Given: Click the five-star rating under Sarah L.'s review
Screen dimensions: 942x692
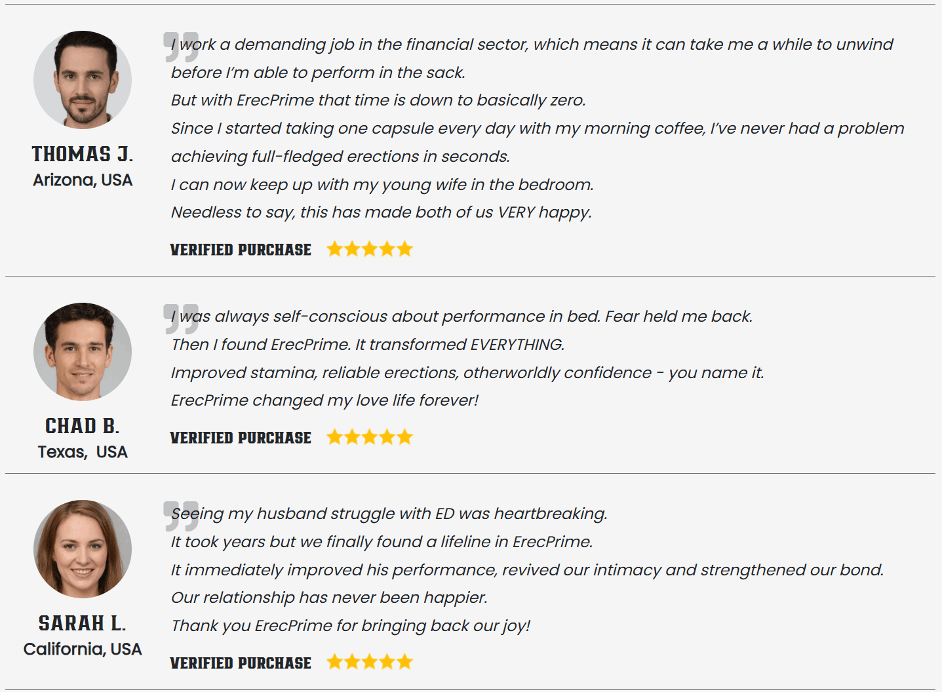Looking at the screenshot, I should click(x=370, y=662).
